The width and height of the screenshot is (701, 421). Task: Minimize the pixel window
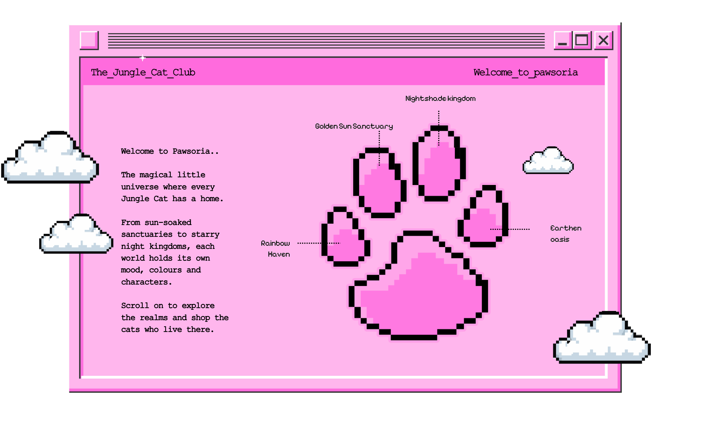pos(562,40)
